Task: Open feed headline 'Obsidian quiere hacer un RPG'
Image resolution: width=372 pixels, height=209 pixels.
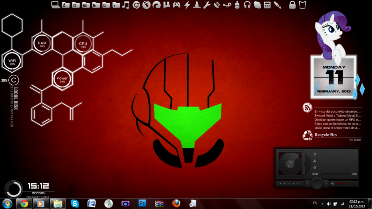Action: click(337, 120)
